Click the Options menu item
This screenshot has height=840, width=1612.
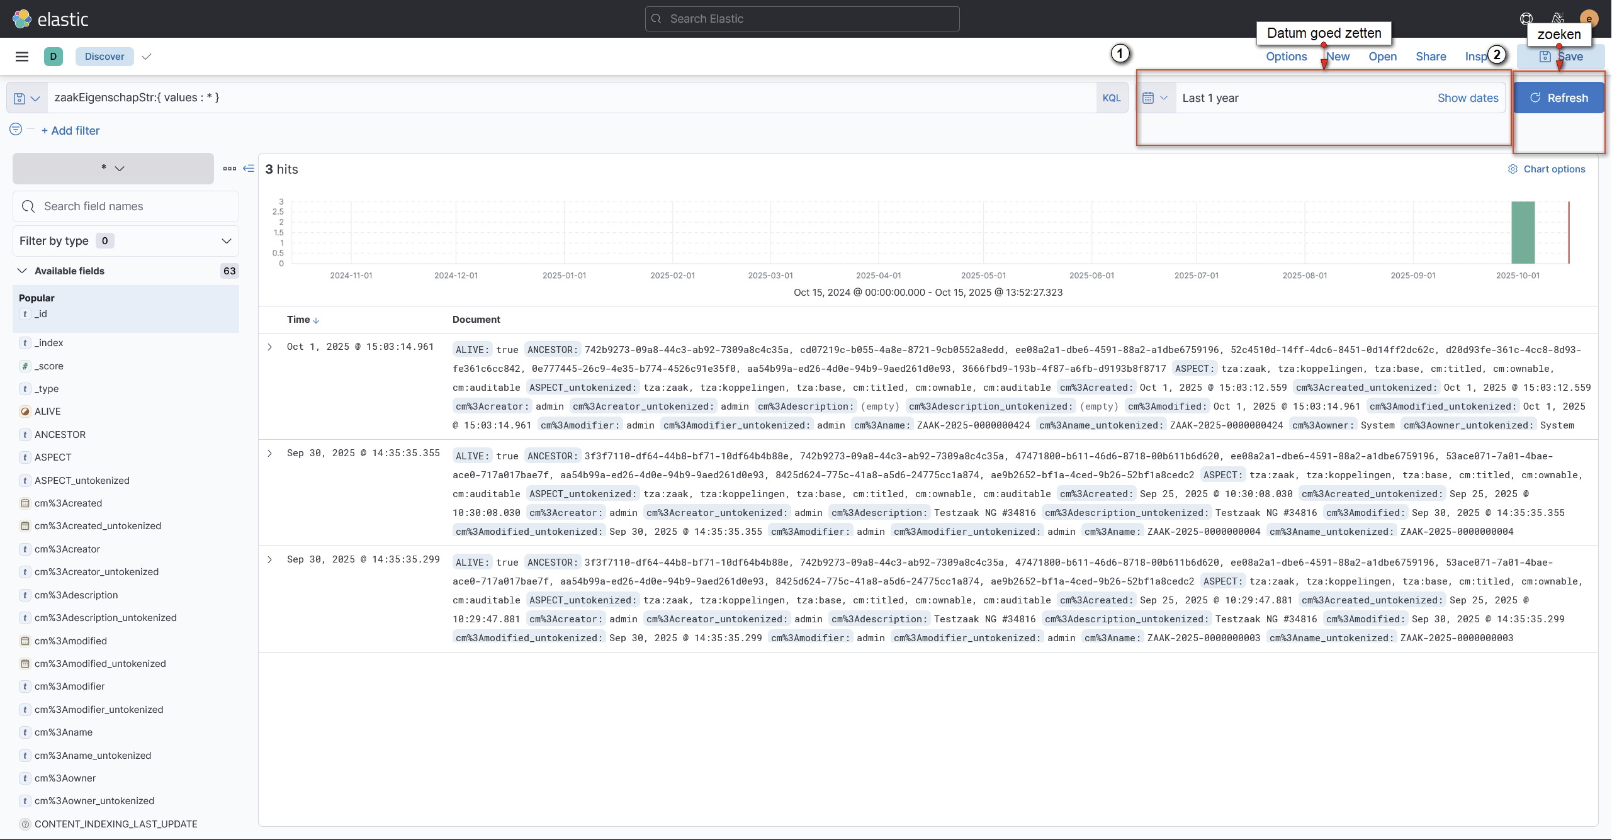click(x=1286, y=57)
